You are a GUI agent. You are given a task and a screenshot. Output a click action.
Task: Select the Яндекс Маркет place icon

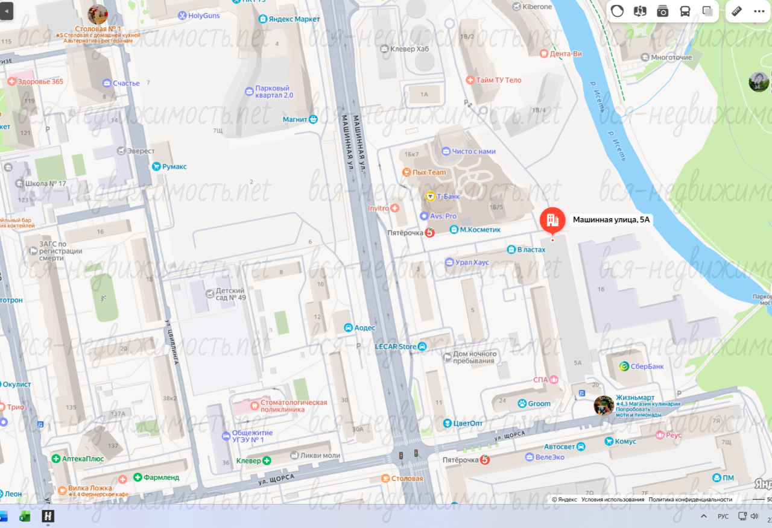pos(263,19)
